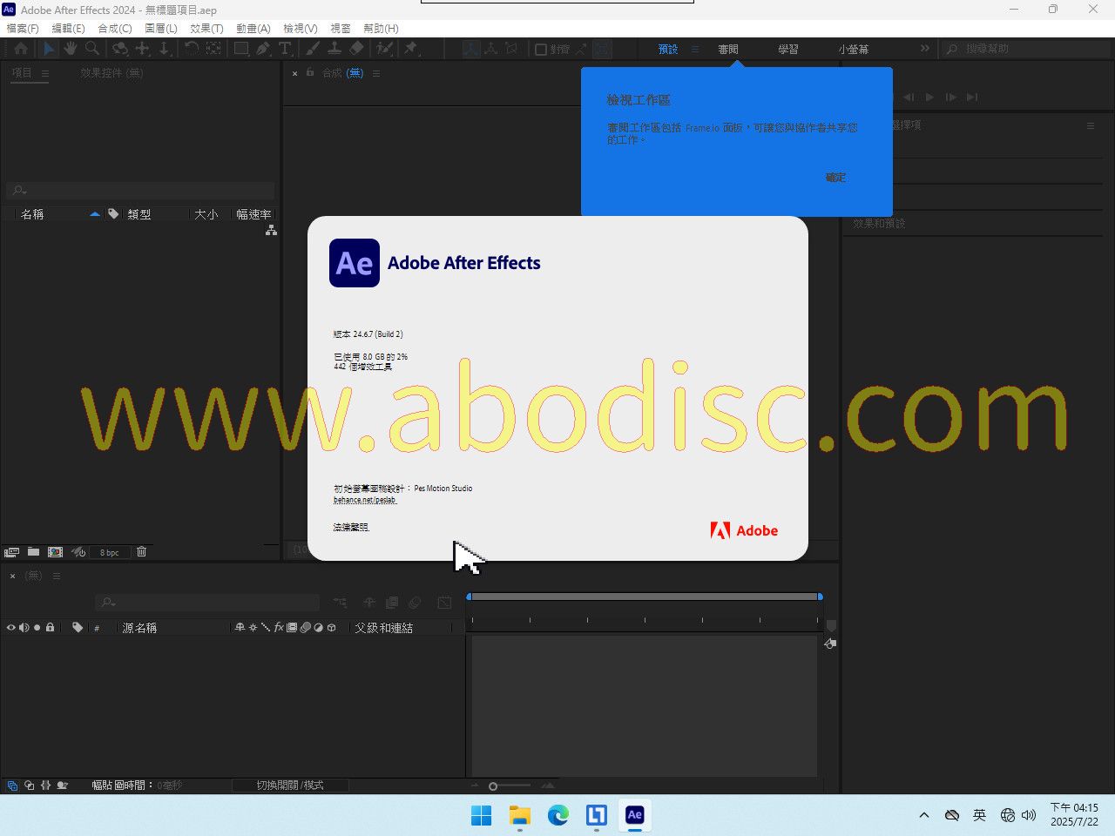Open the 合成 panel hamburger menu
This screenshot has height=836, width=1115.
376,74
